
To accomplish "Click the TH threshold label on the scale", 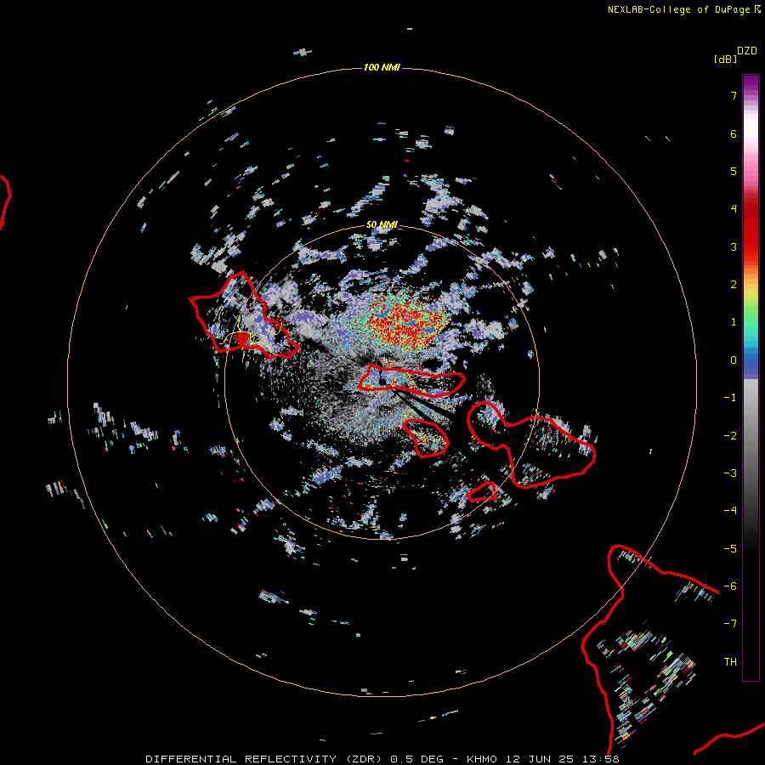I will pyautogui.click(x=730, y=662).
